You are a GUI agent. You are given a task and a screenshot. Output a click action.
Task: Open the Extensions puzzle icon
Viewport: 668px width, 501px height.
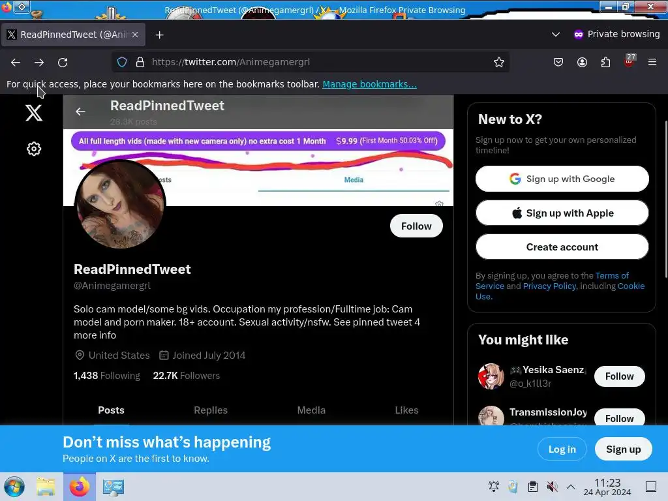coord(605,62)
